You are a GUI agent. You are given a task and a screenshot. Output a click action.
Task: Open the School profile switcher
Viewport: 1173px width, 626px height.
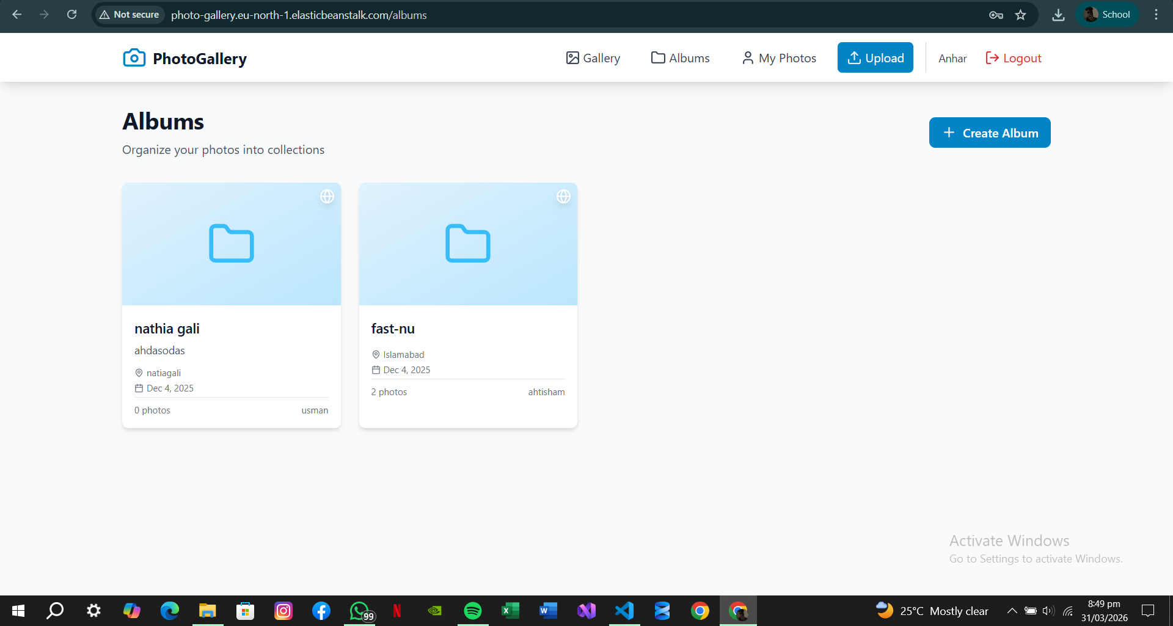pos(1107,15)
